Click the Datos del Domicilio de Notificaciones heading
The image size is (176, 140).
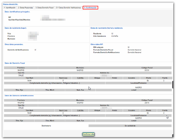[x=19, y=96]
